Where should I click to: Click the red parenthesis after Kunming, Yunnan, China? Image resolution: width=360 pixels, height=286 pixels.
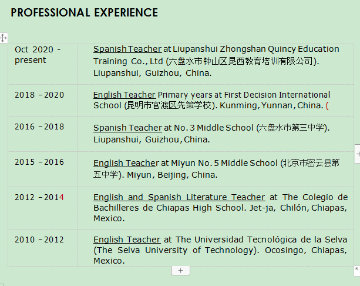tap(327, 106)
